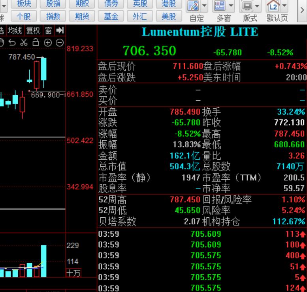Open the 债券 bonds button
The height and width of the screenshot is (292, 307).
click(111, 4)
